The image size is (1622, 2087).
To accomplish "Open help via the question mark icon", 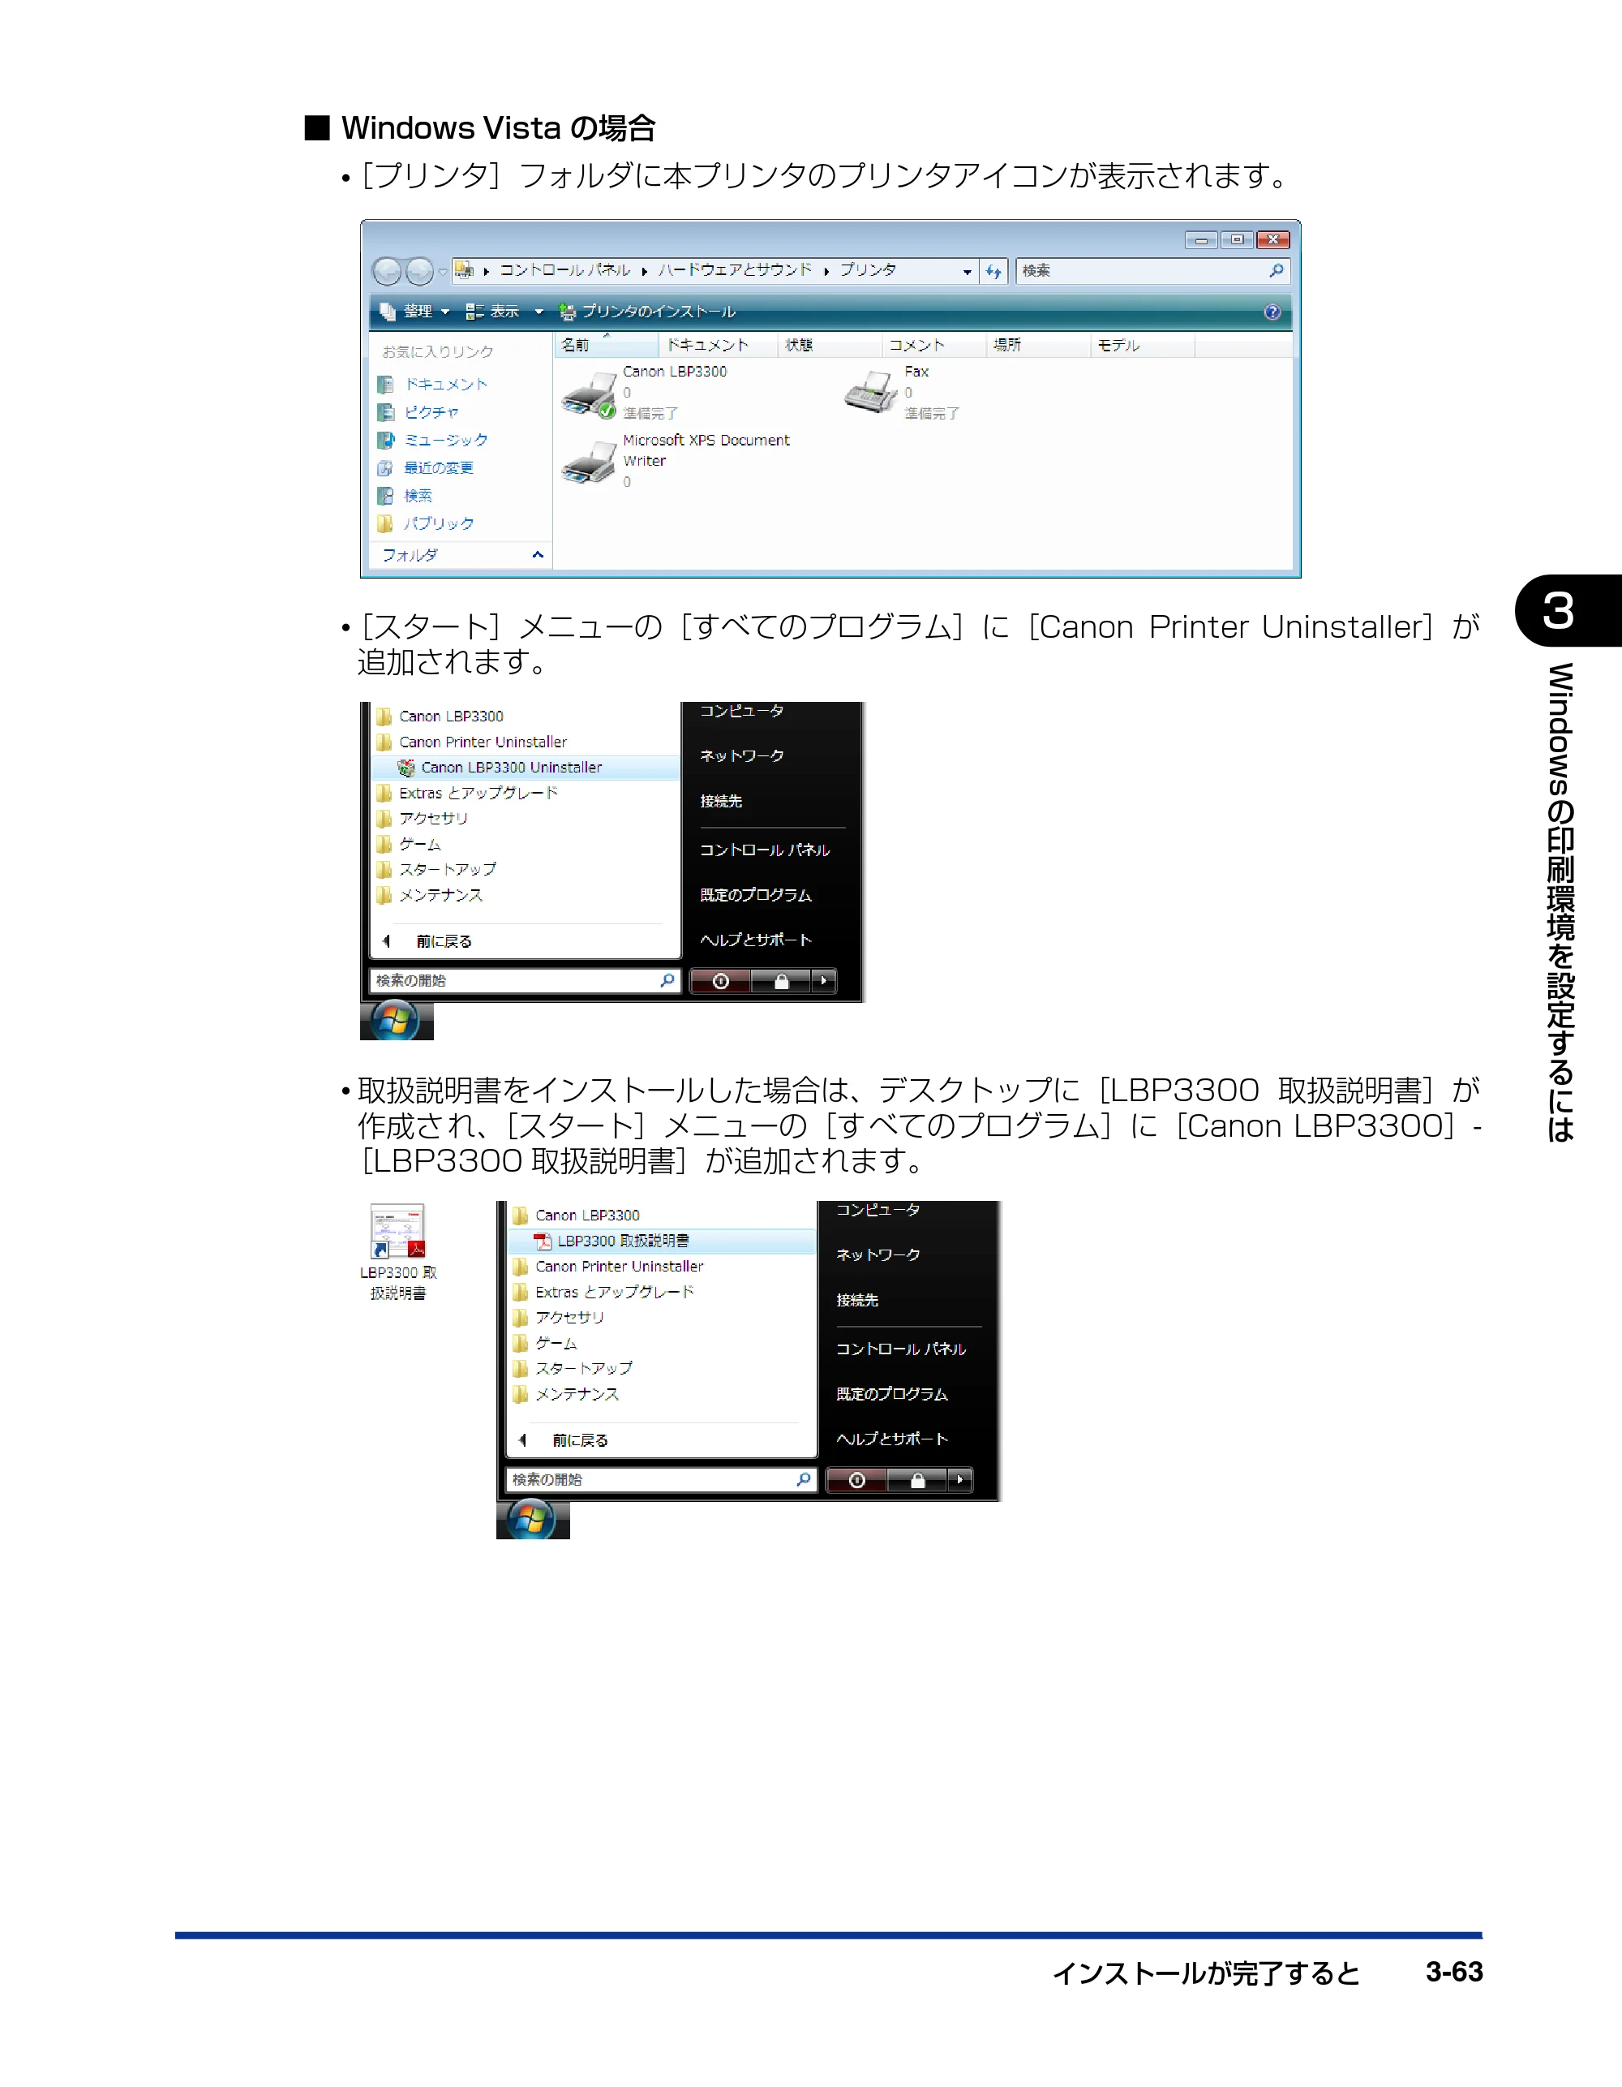I will (x=1272, y=312).
